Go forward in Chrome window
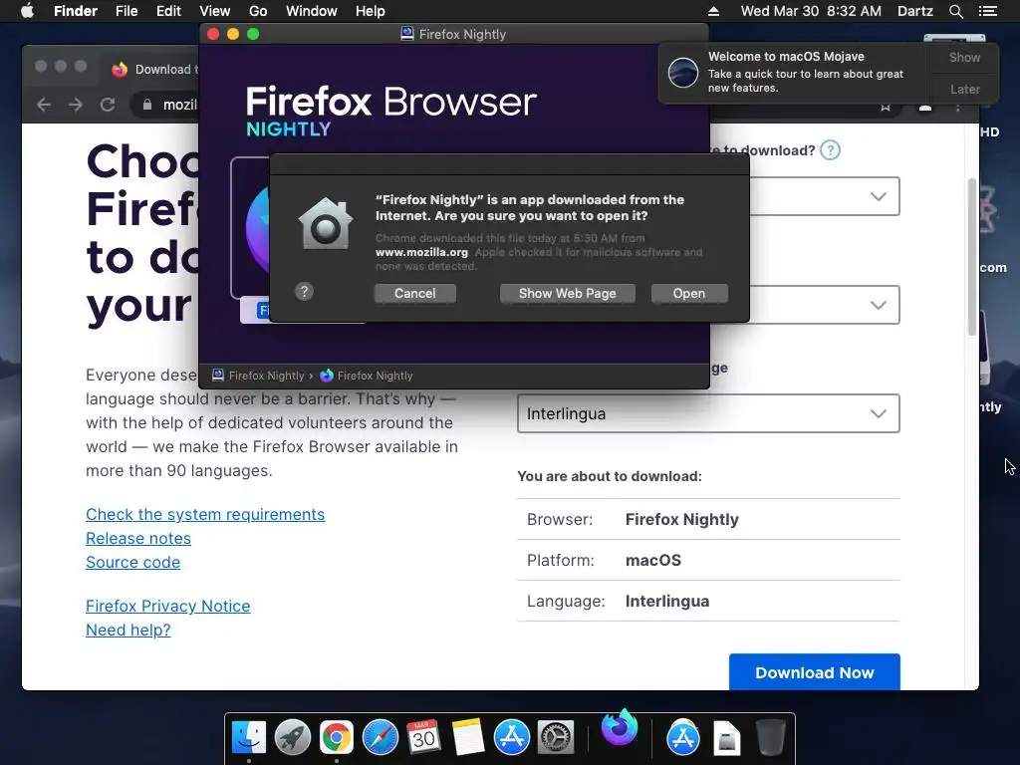This screenshot has width=1020, height=765. click(x=76, y=104)
